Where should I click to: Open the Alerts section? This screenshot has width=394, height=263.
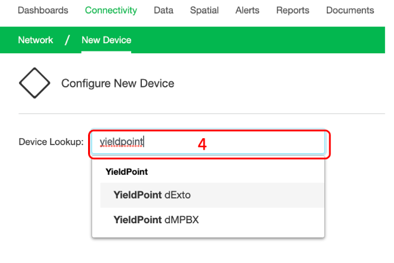pos(247,10)
